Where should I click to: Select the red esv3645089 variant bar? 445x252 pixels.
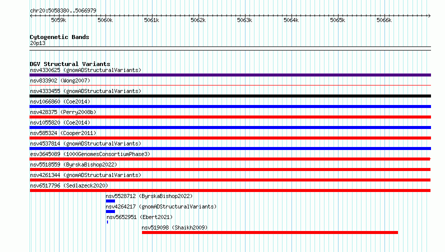(230, 159)
